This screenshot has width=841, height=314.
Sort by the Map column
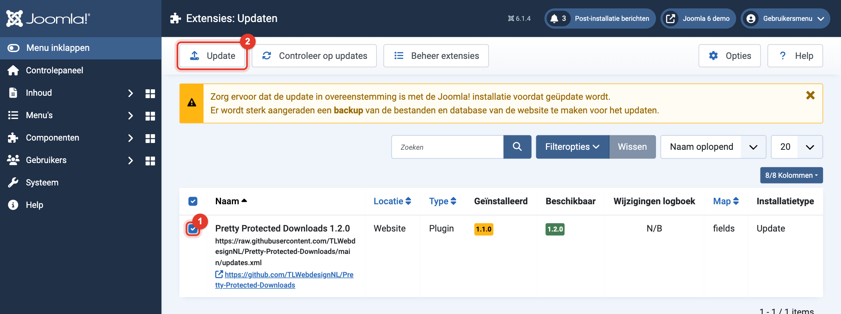point(726,201)
